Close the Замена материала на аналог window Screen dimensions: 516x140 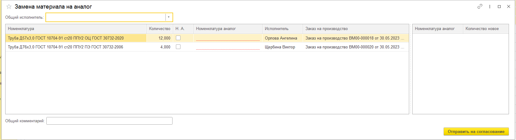509,6
